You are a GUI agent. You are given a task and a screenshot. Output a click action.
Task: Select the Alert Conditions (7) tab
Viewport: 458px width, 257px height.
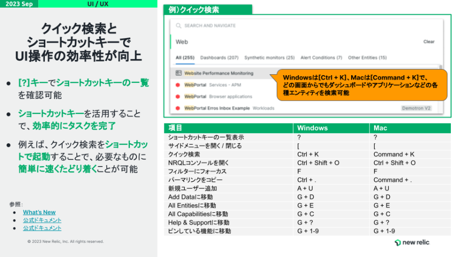(x=321, y=58)
